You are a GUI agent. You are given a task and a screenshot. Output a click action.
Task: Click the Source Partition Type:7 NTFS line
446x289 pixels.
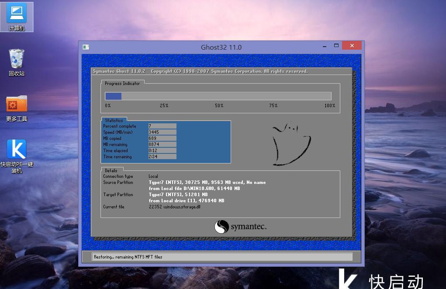coord(207,182)
